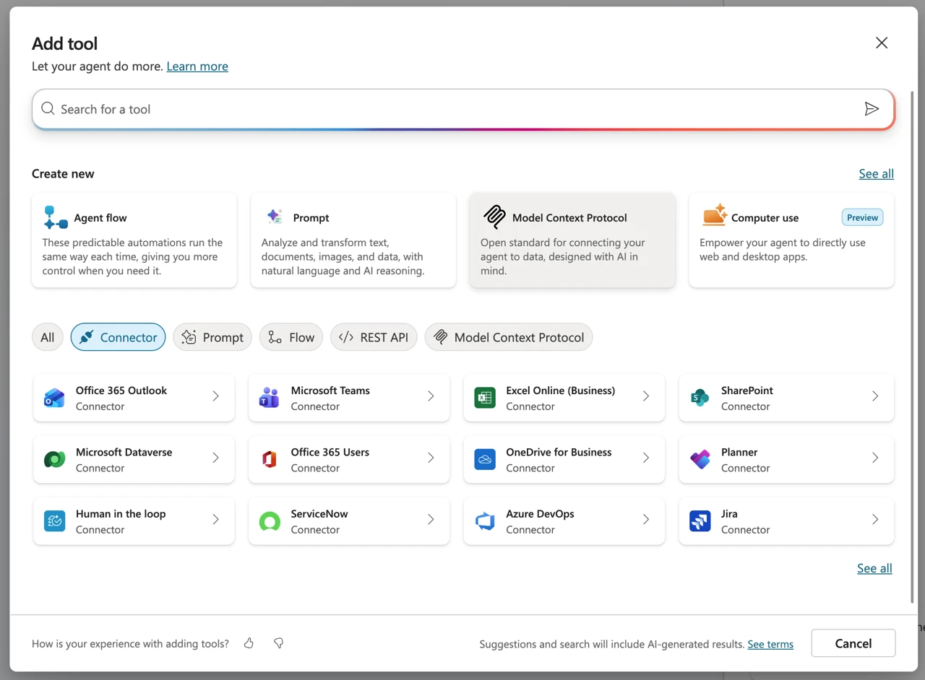Click the Computer use description text
Viewport: 925px width, 680px height.
pos(783,250)
